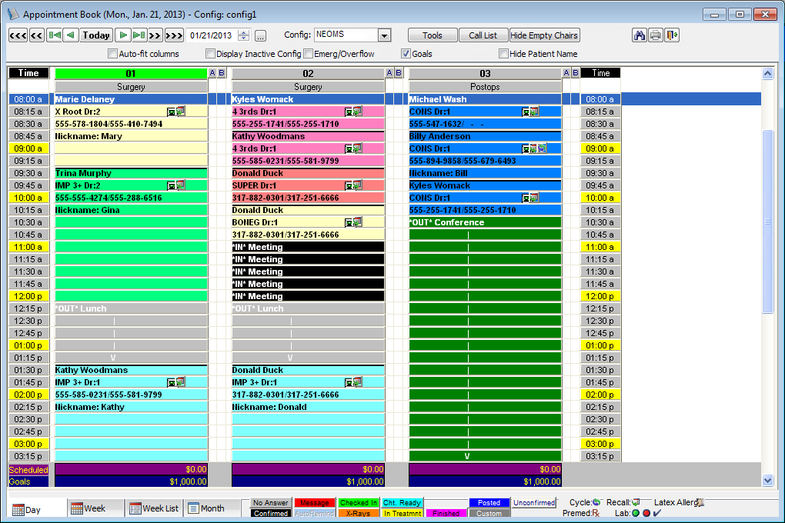This screenshot has width=785, height=523.
Task: Click the printer icon in toolbar
Action: [656, 35]
